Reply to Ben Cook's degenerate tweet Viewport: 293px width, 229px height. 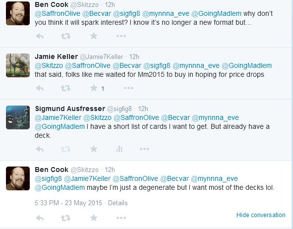click(x=40, y=218)
